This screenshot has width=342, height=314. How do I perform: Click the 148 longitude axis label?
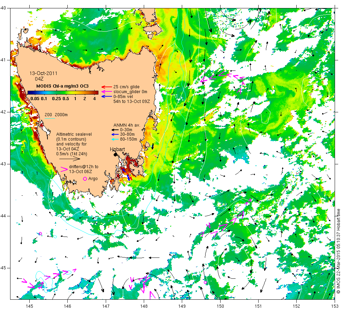pyautogui.click(x=144, y=306)
